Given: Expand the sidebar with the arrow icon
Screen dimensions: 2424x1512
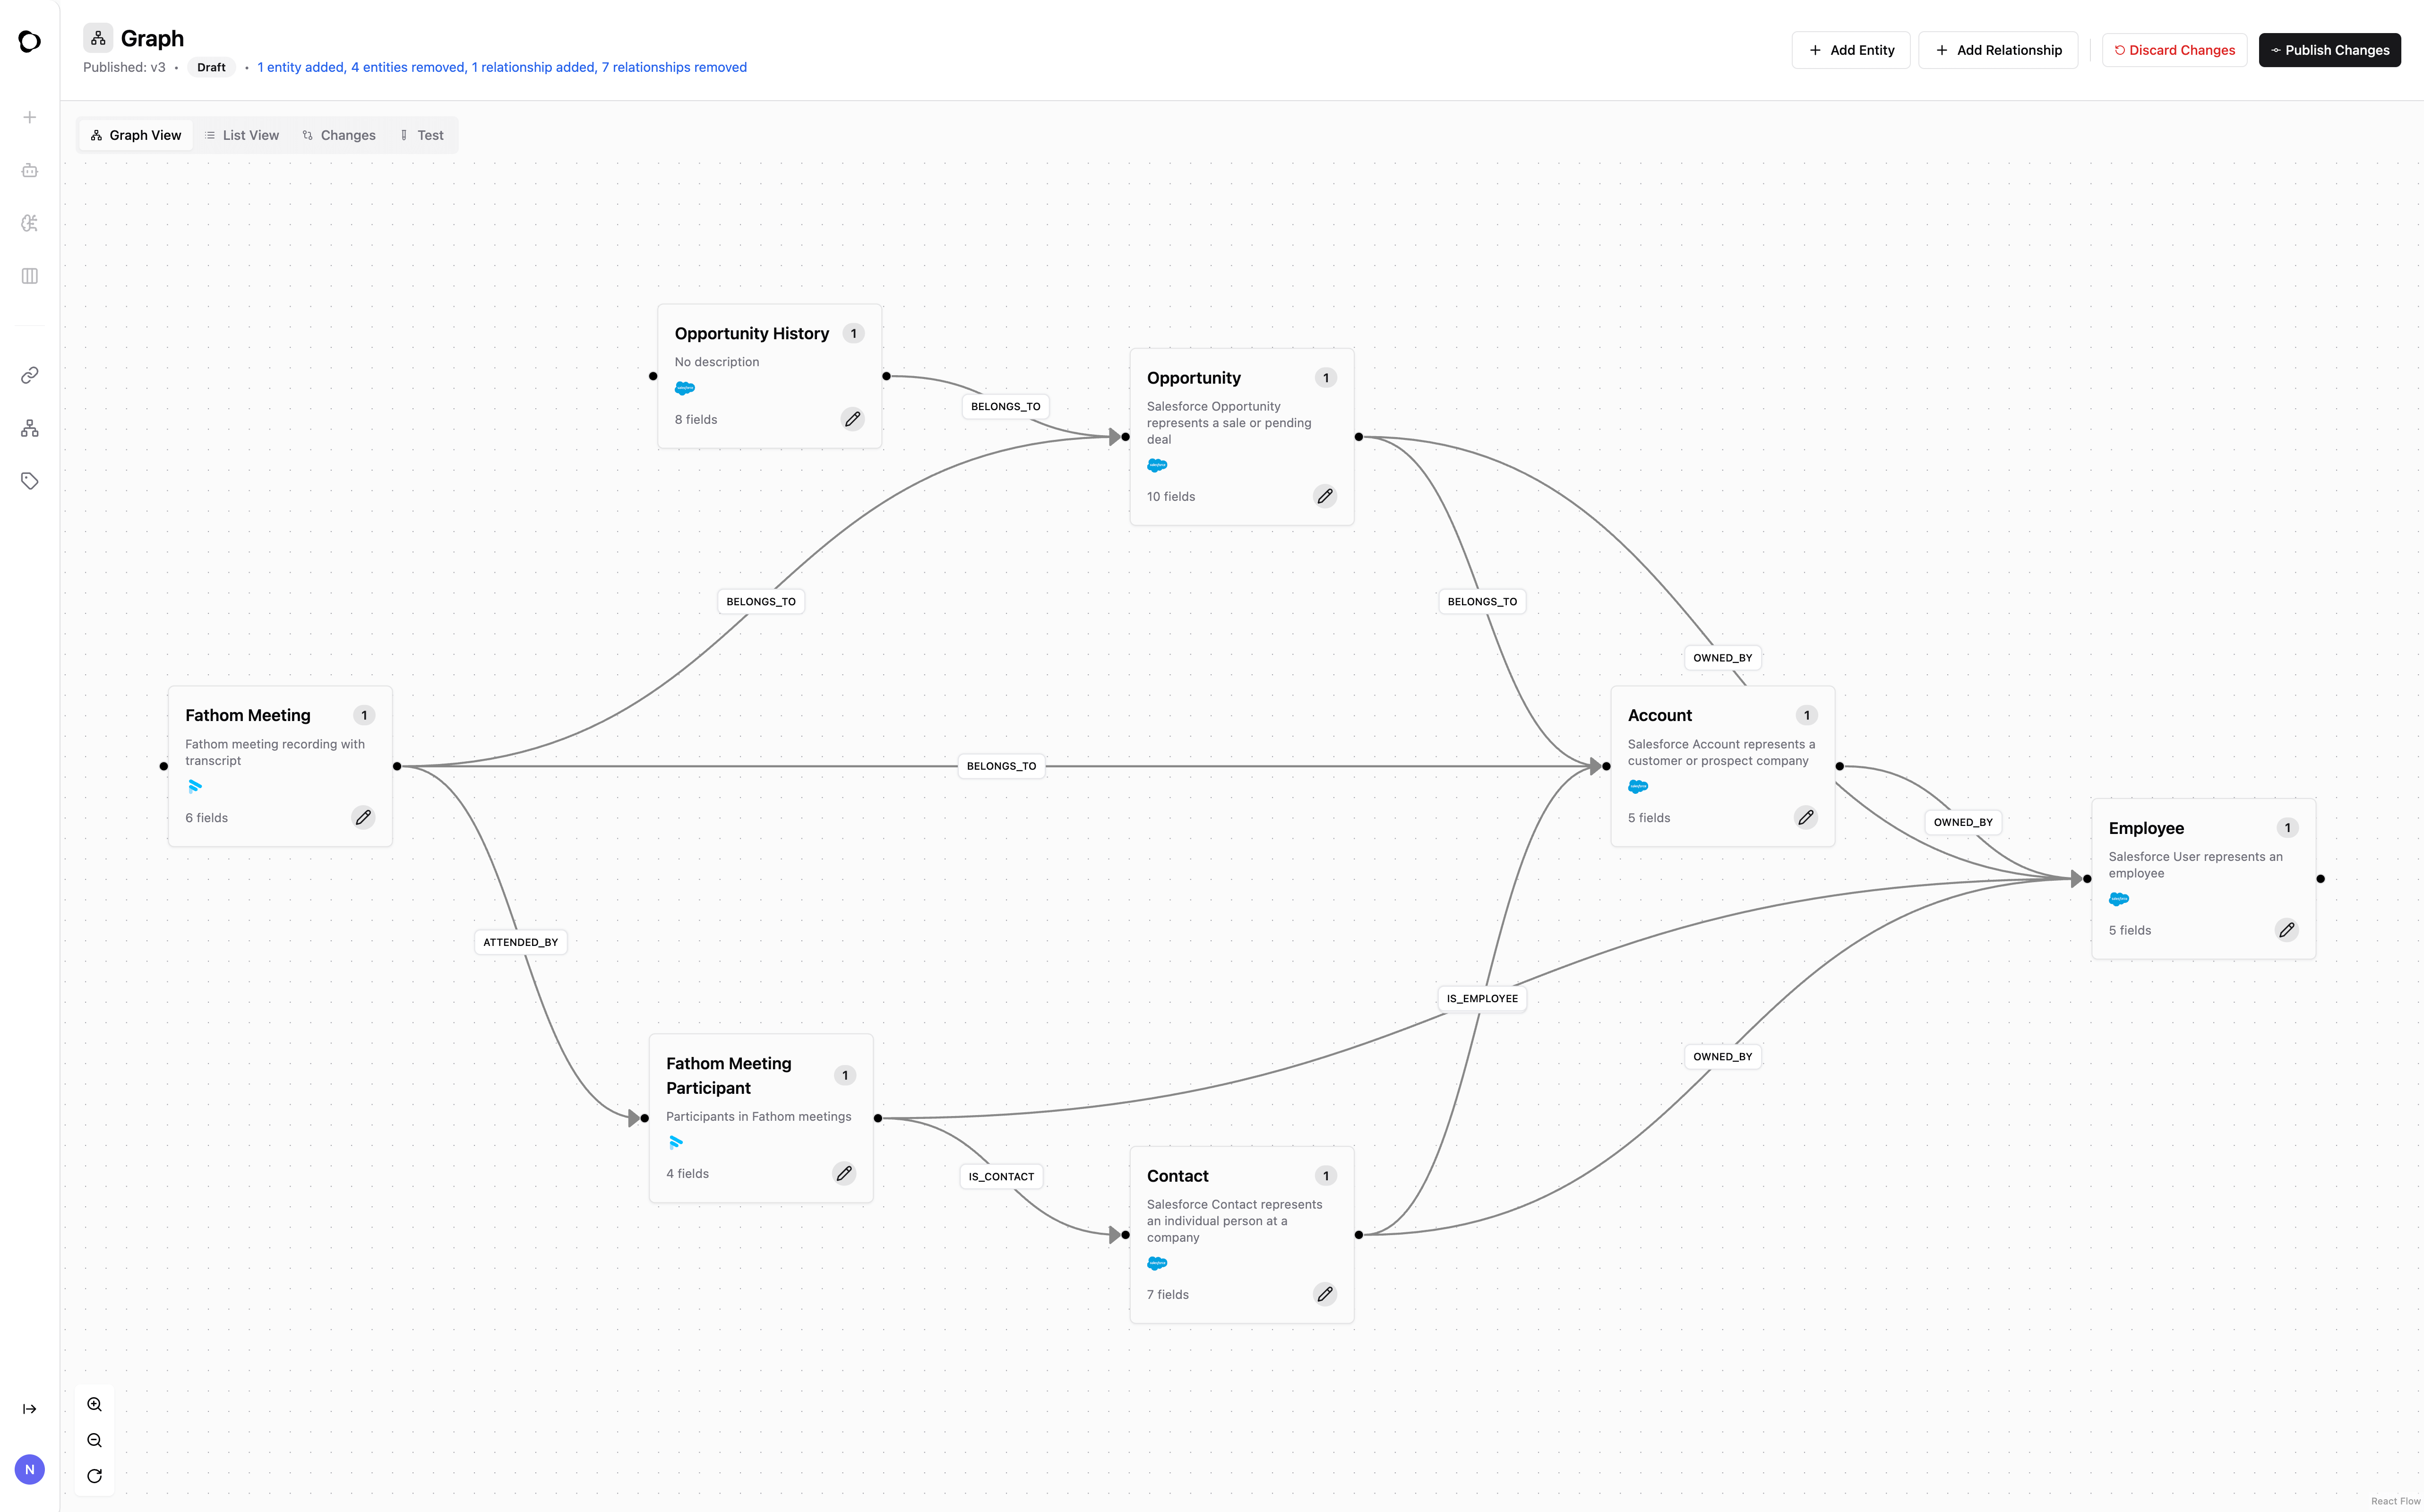Looking at the screenshot, I should (x=30, y=1409).
